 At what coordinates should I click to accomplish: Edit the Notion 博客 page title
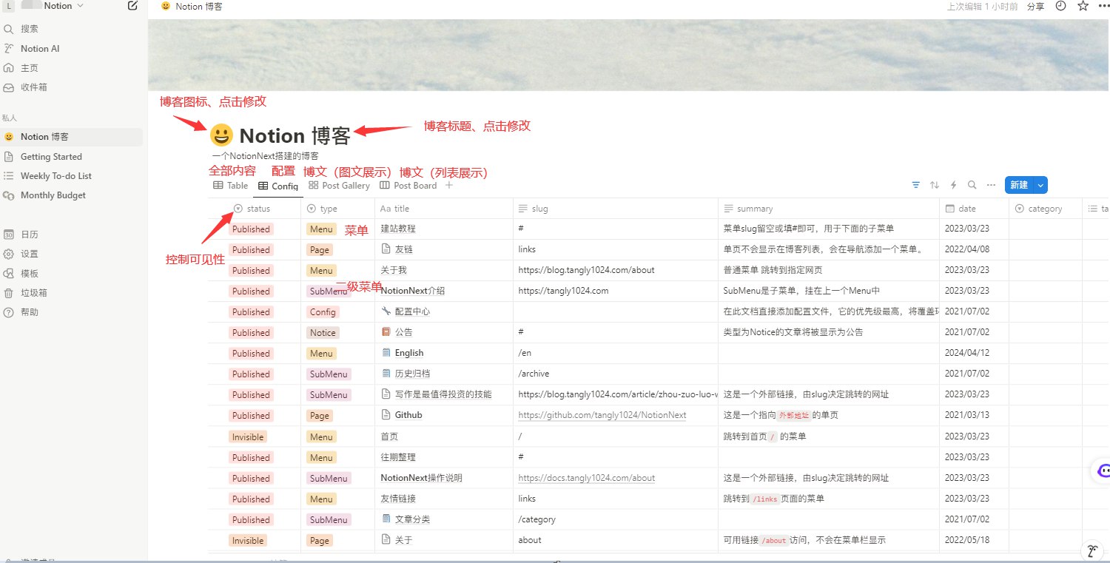pyautogui.click(x=295, y=135)
